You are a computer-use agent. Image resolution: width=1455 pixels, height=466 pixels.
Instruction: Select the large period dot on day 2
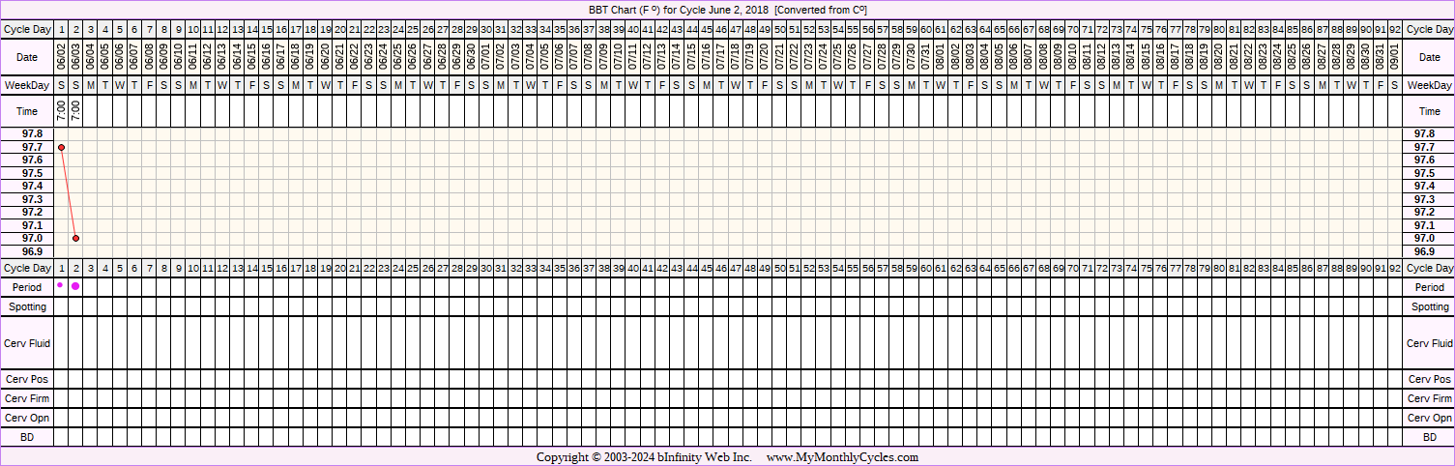click(75, 286)
